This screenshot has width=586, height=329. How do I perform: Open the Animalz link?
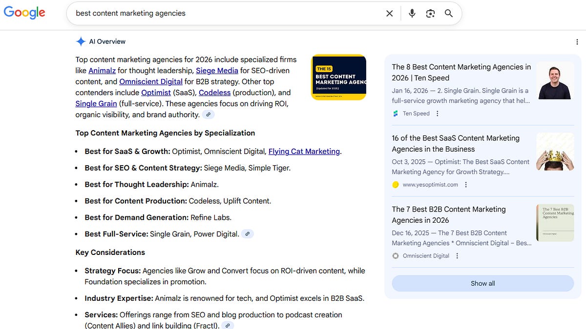[x=102, y=71]
